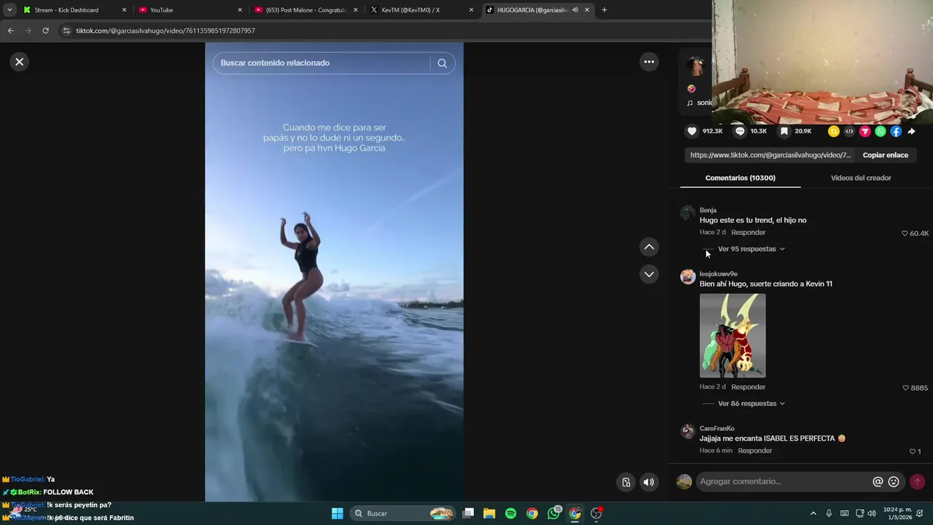Save video with the bookmark icon

pyautogui.click(x=784, y=131)
